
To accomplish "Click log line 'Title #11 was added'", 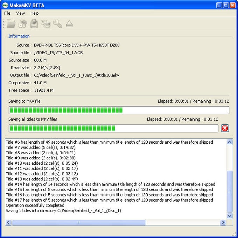I will click(42, 168).
